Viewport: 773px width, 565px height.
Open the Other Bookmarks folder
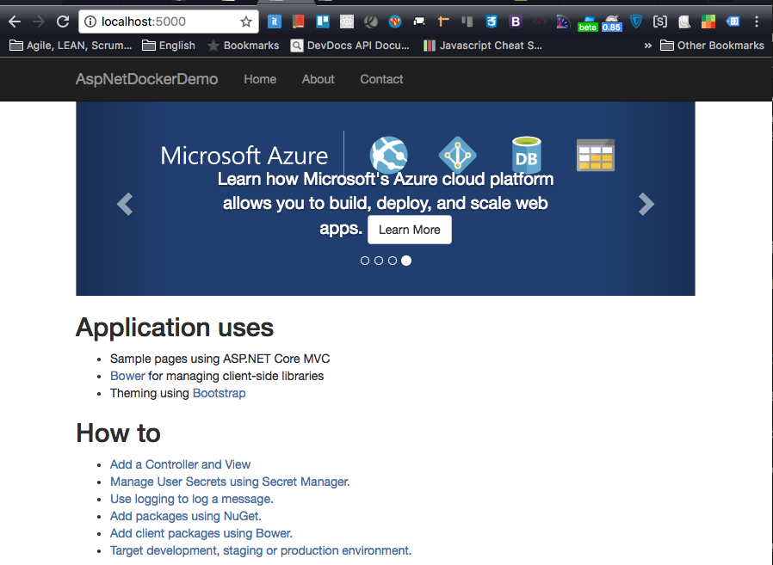click(x=712, y=46)
